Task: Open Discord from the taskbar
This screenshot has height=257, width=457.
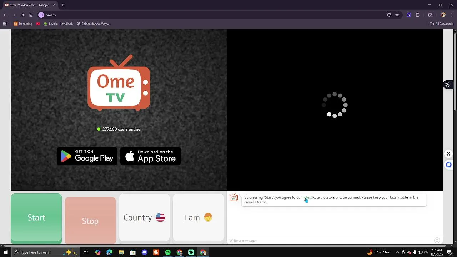Action: coord(144,252)
